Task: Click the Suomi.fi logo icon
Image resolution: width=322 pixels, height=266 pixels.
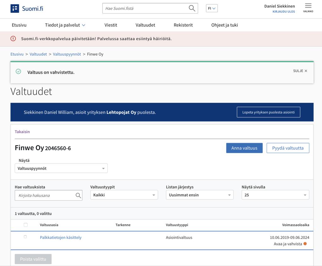Action: point(15,8)
